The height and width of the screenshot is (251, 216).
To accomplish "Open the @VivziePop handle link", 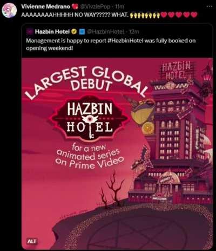I will [x=95, y=7].
